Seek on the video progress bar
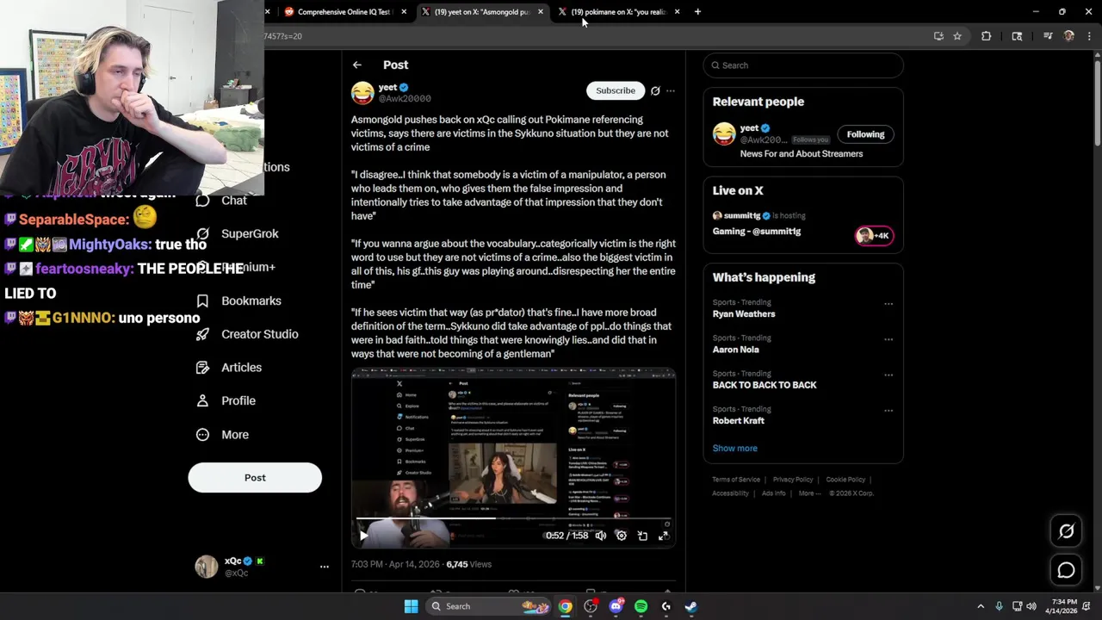1102x620 pixels. pyautogui.click(x=513, y=519)
